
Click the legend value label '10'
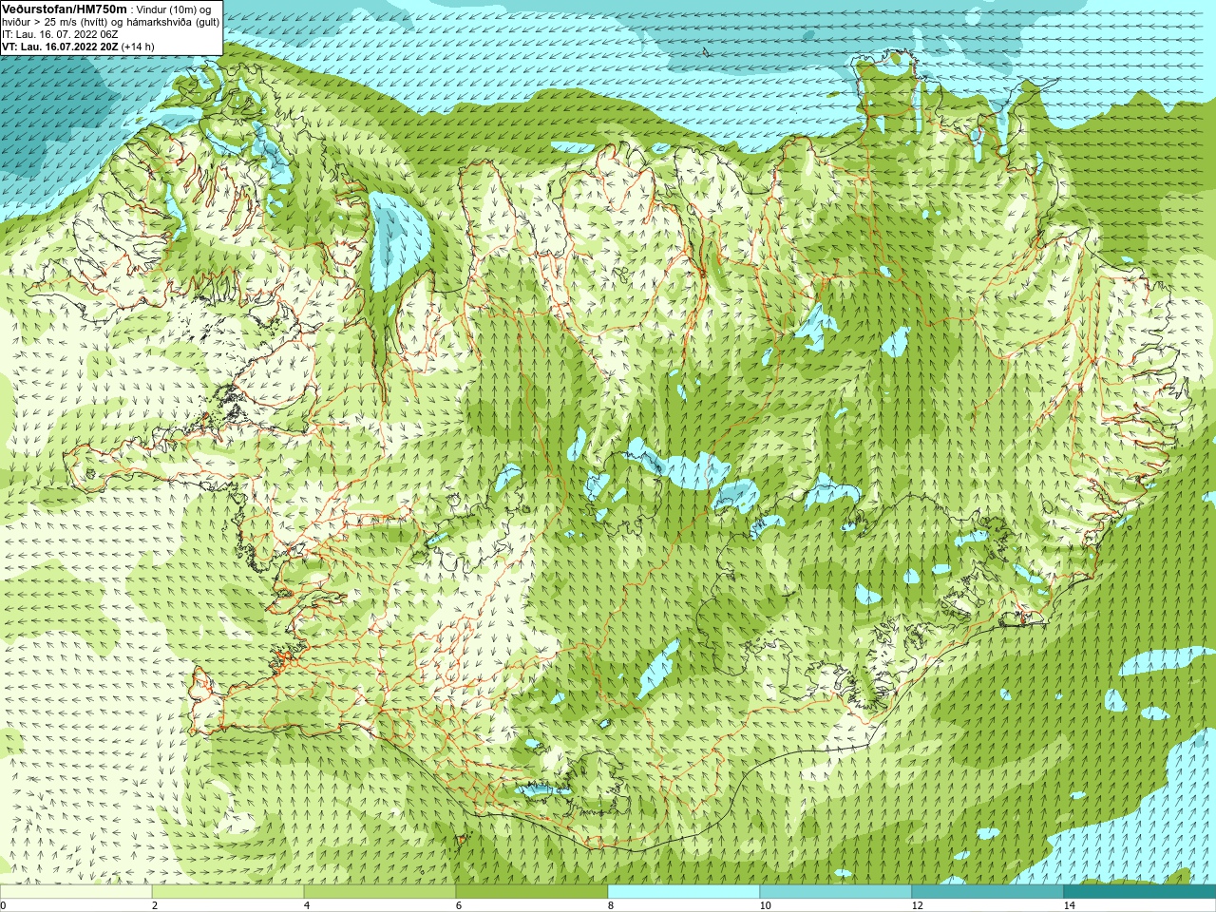(x=765, y=905)
